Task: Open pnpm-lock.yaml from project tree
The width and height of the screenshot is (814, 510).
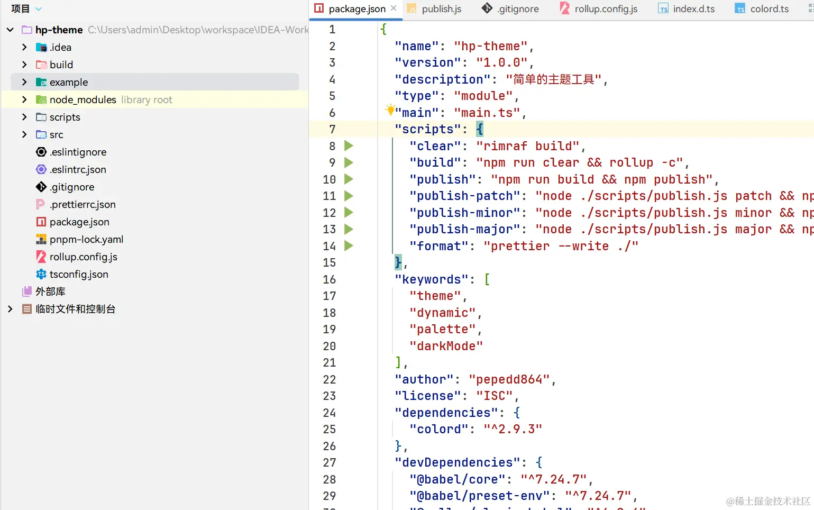Action: (x=86, y=239)
